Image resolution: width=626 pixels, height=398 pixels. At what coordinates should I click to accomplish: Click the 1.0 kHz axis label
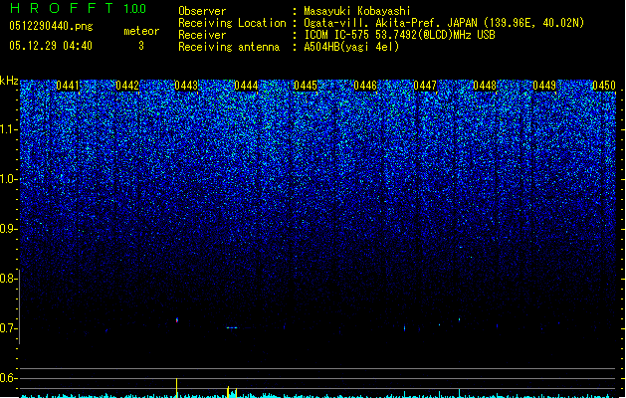[8, 179]
